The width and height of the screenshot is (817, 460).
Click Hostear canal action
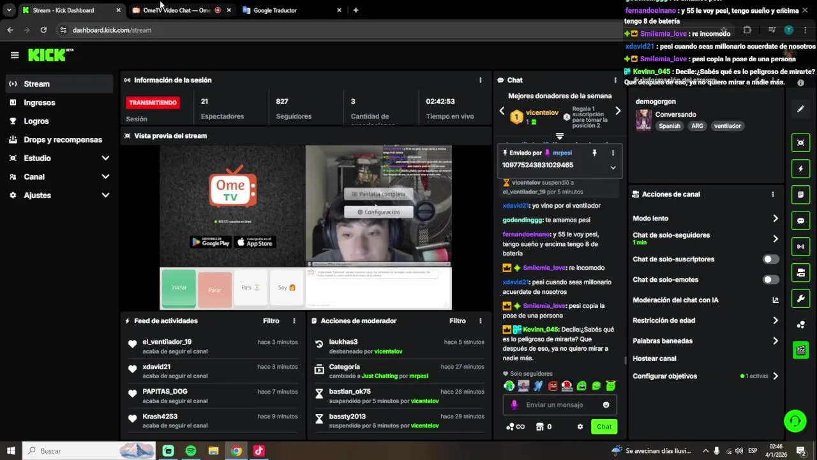654,358
